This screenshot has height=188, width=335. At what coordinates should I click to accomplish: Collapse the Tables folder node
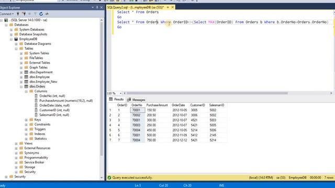(x=16, y=49)
